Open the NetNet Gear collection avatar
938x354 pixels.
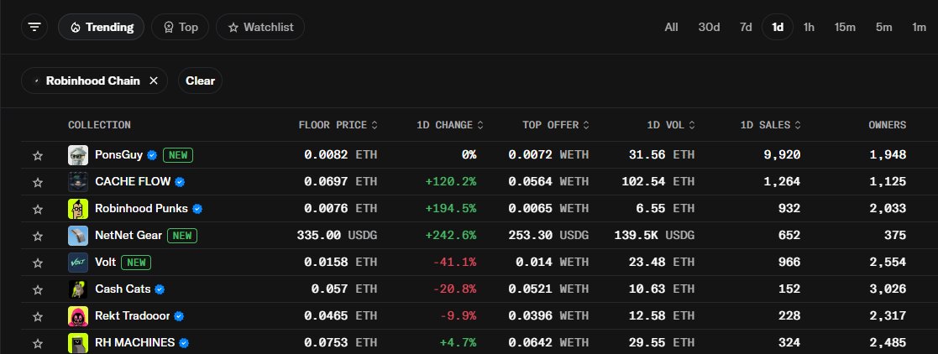click(78, 236)
